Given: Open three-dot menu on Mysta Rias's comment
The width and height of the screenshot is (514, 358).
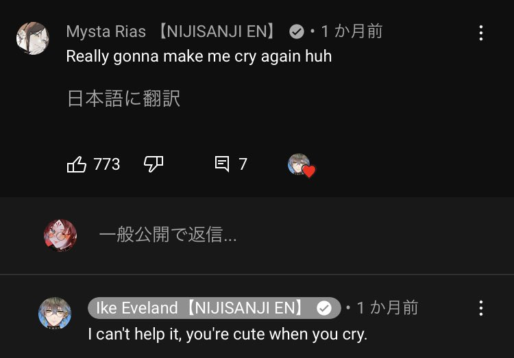Looking at the screenshot, I should [481, 33].
